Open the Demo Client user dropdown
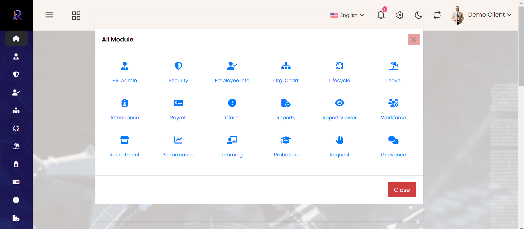 point(489,15)
